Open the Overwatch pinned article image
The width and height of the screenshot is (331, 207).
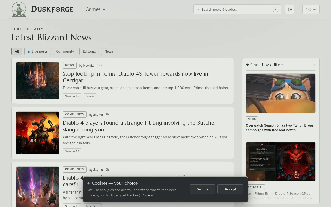coord(281,93)
